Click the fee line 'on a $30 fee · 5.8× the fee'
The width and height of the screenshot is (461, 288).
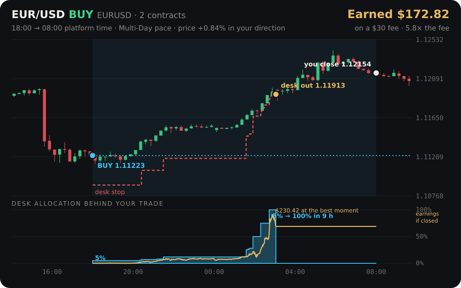[x=402, y=28]
